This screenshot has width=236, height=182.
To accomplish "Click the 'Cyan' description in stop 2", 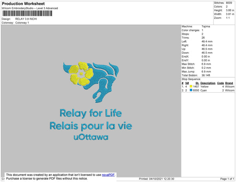I will coord(203,90).
